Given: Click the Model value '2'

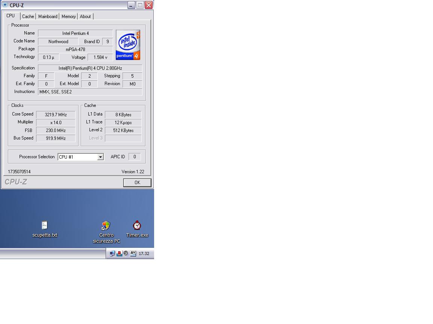Looking at the screenshot, I should pyautogui.click(x=89, y=76).
